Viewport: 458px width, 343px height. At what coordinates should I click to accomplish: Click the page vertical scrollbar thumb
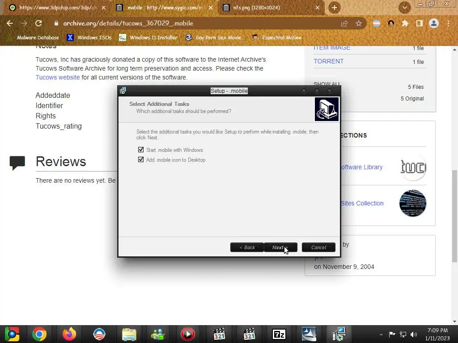point(454,216)
